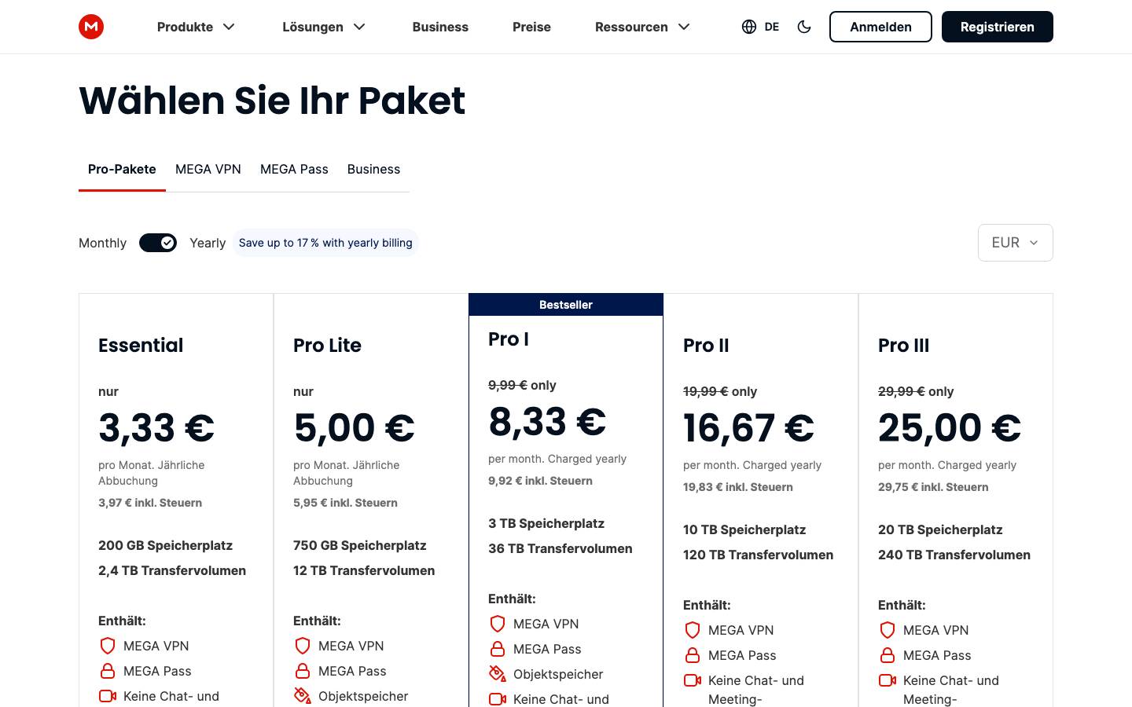
Task: Click struck-through 29,99 € price
Action: click(x=901, y=391)
